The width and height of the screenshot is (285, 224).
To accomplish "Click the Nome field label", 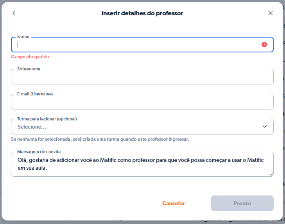I will (23, 37).
